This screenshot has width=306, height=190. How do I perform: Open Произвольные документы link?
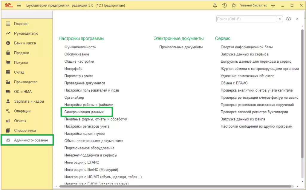181,47
